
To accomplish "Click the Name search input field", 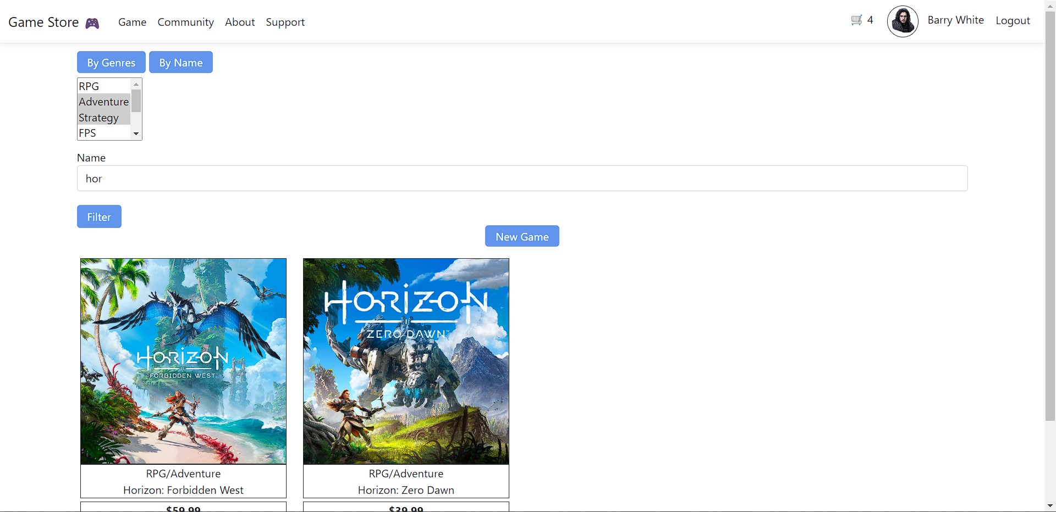I will click(522, 179).
